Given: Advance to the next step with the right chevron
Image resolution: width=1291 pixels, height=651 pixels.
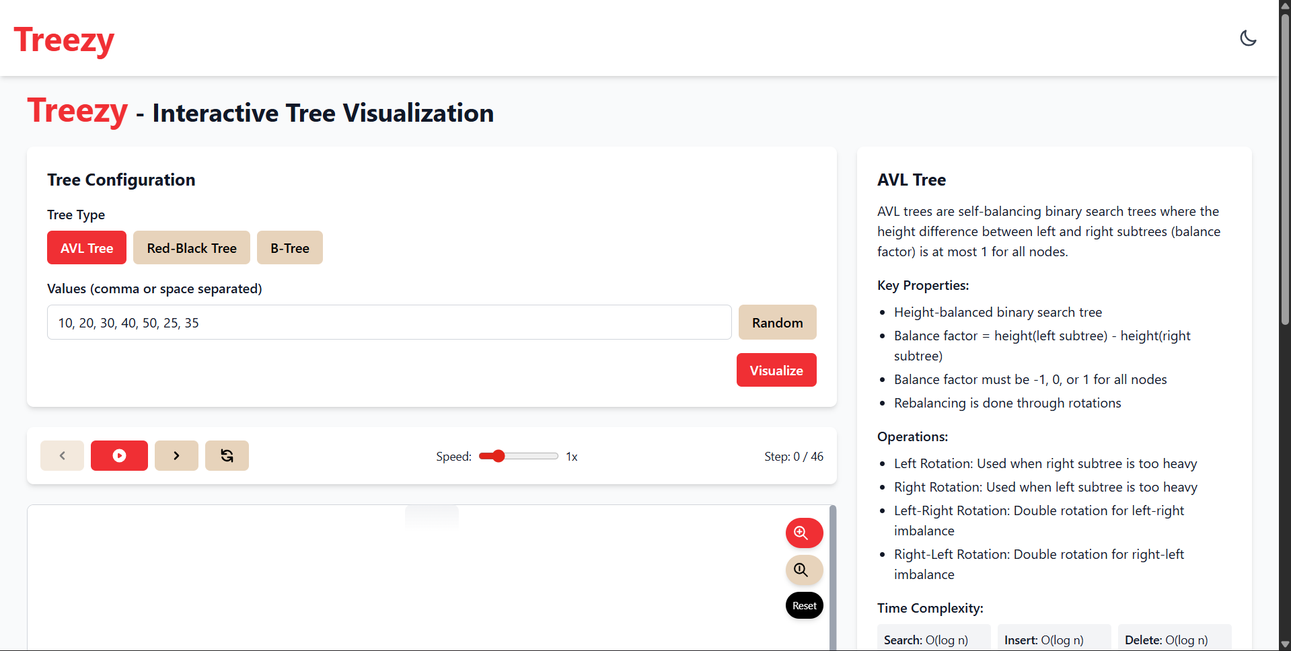Looking at the screenshot, I should [176, 456].
